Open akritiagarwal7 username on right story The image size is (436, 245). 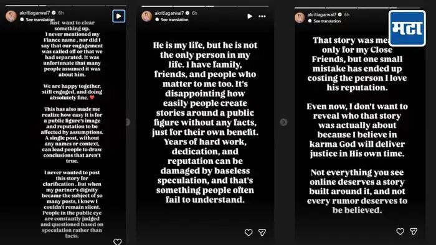click(322, 14)
